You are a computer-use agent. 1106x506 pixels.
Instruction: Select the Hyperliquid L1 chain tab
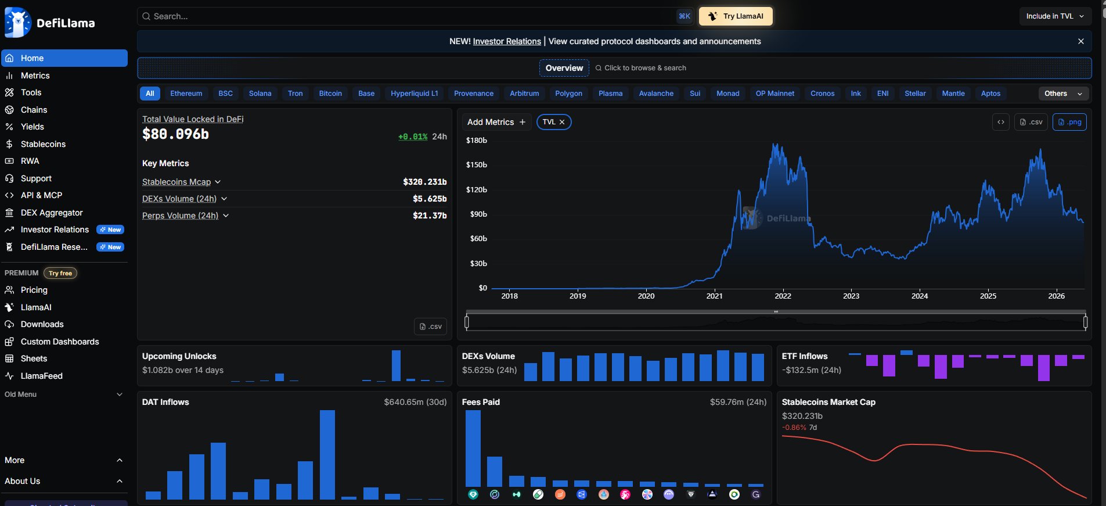[415, 94]
